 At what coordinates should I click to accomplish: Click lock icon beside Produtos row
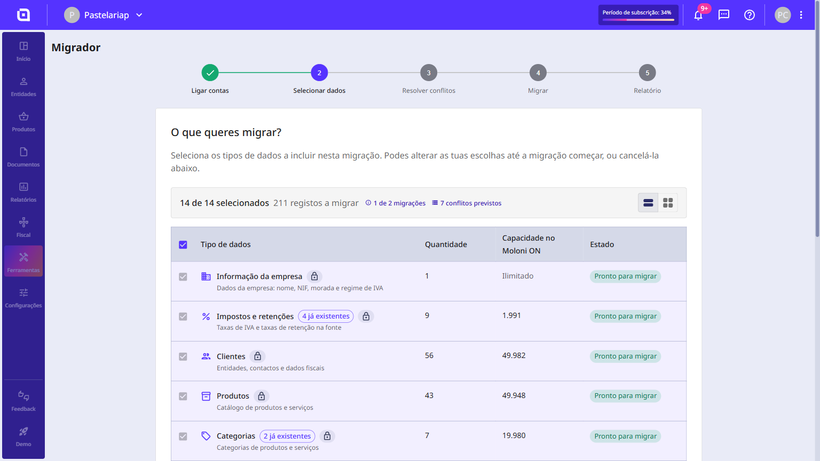[262, 396]
